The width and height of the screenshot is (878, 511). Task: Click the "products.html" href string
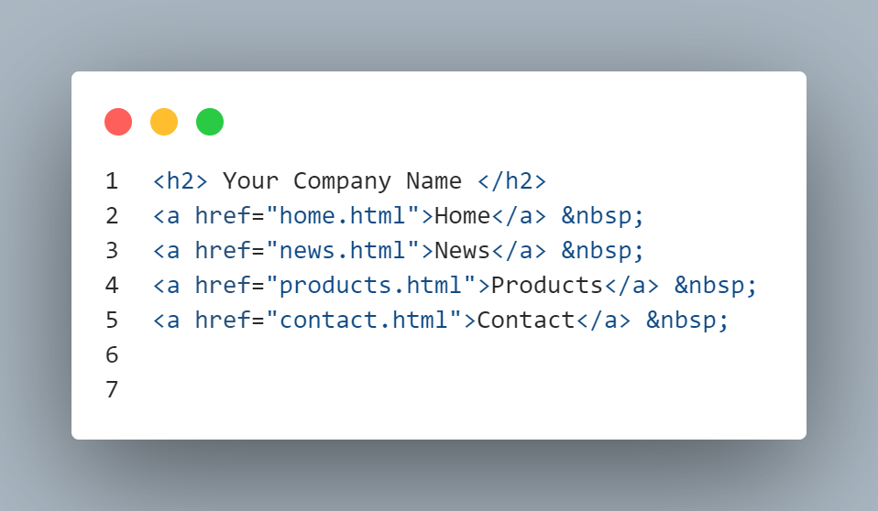coord(370,285)
